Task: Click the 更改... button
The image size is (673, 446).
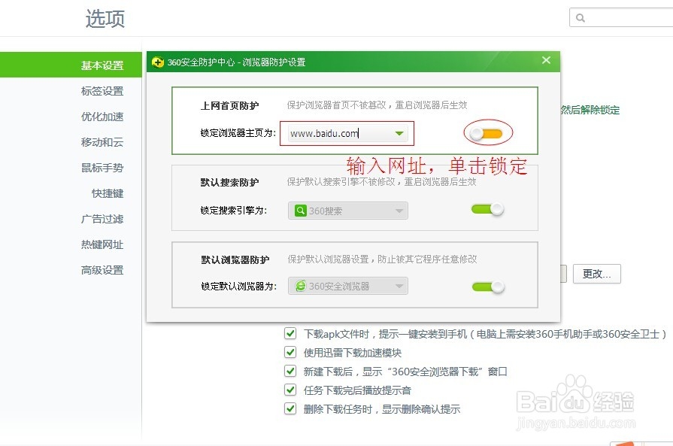Action: coord(597,274)
